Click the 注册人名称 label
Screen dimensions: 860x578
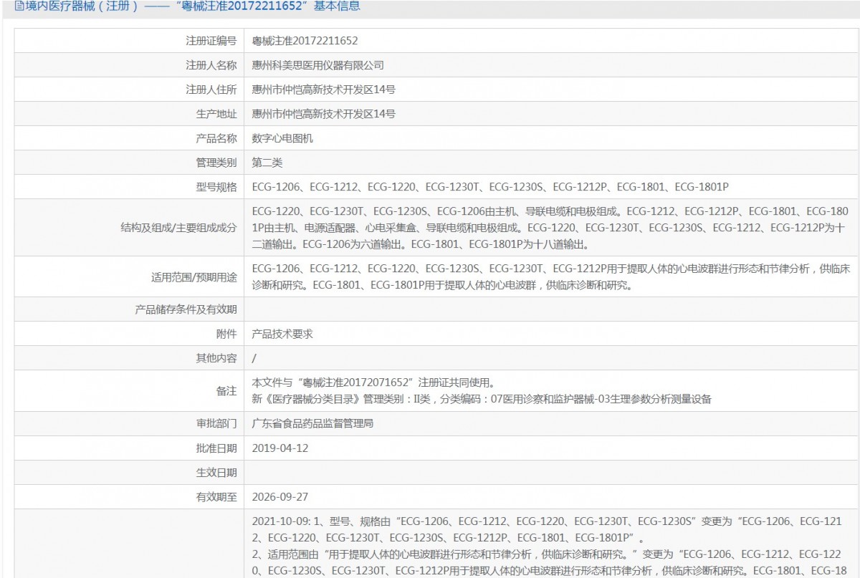(x=211, y=65)
